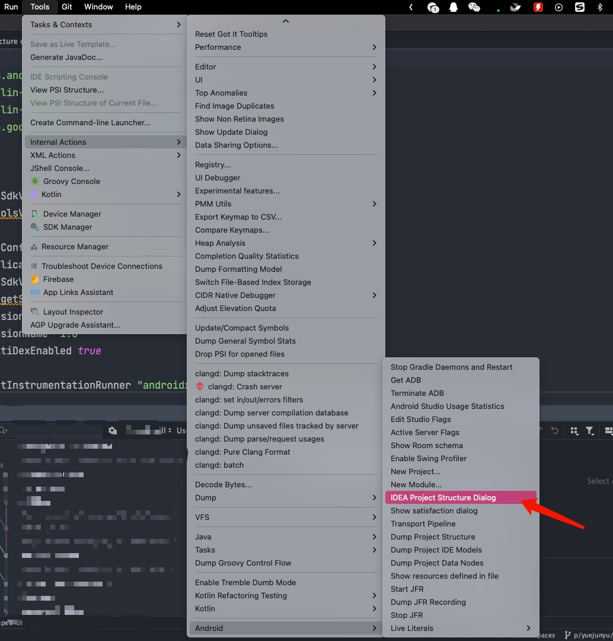
Task: Choose UI Debugger menu item
Action: [286, 178]
